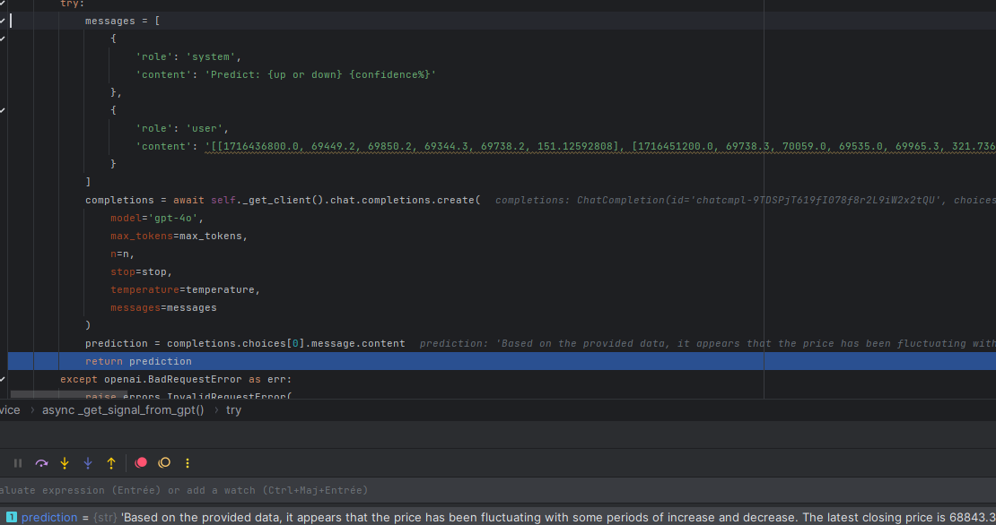Collapse the system role dictionary block
Screen dimensions: 996x525
3,39
